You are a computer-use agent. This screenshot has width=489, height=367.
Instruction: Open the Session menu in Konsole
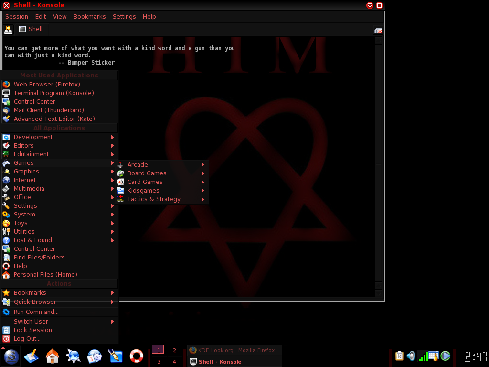click(x=17, y=17)
